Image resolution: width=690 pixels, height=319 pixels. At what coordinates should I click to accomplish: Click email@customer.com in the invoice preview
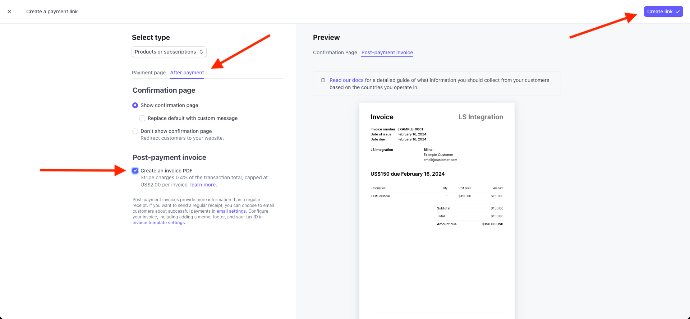click(x=440, y=160)
